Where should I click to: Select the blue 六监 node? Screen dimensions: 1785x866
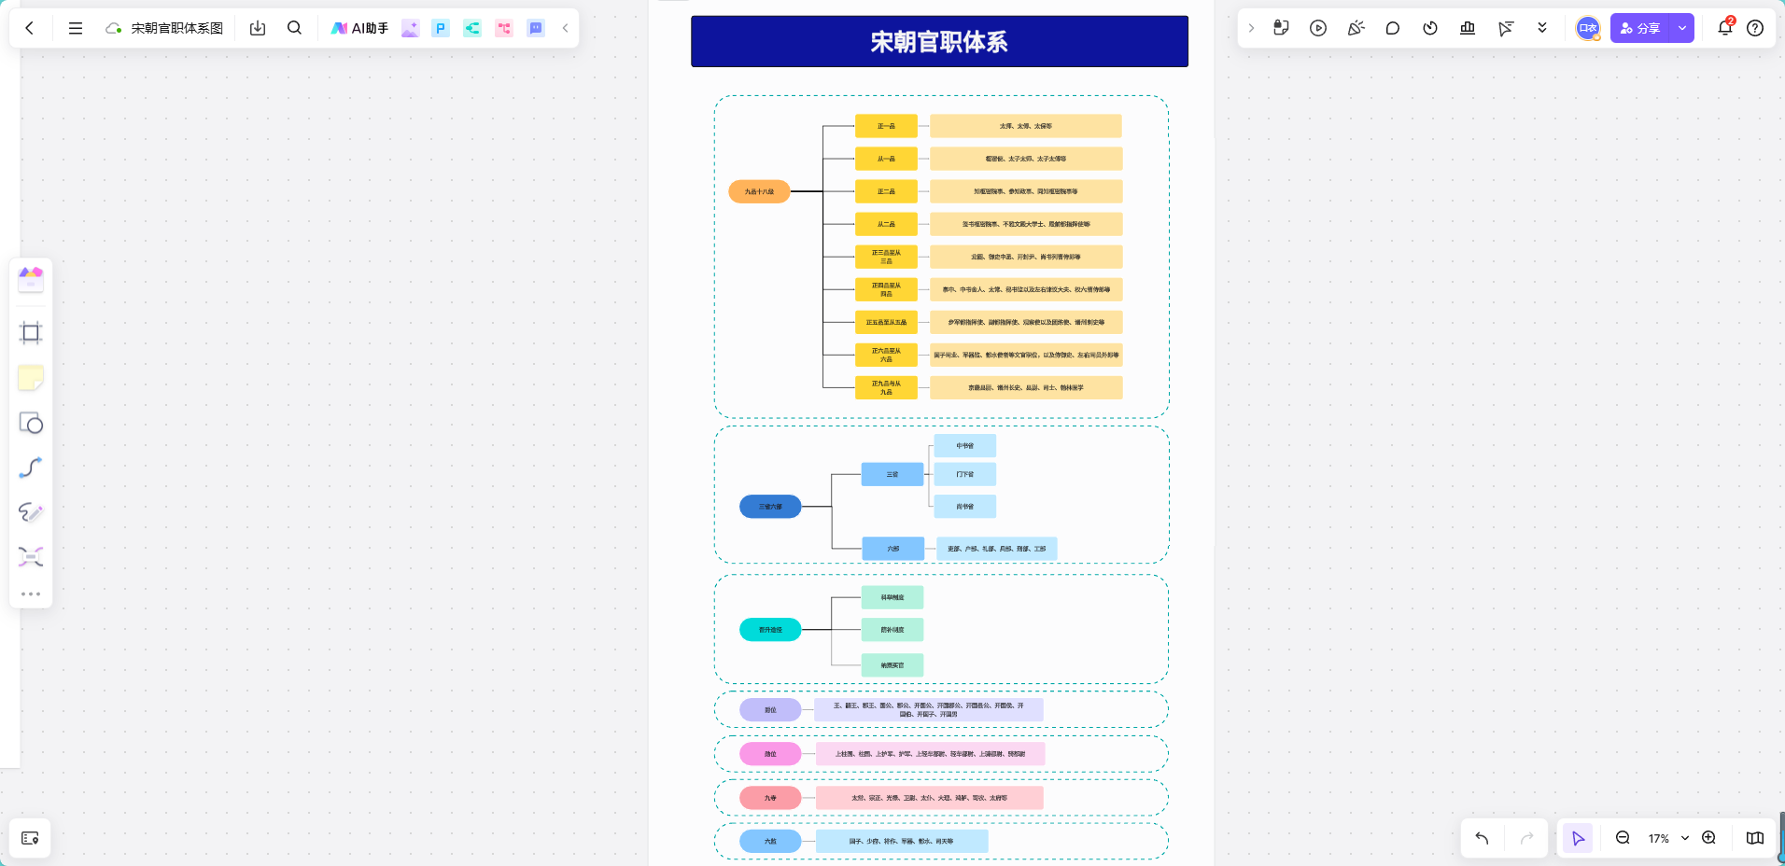pyautogui.click(x=770, y=841)
